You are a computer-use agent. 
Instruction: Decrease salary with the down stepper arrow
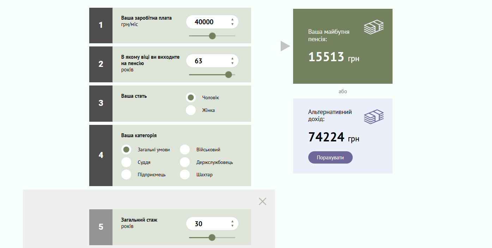click(x=232, y=24)
